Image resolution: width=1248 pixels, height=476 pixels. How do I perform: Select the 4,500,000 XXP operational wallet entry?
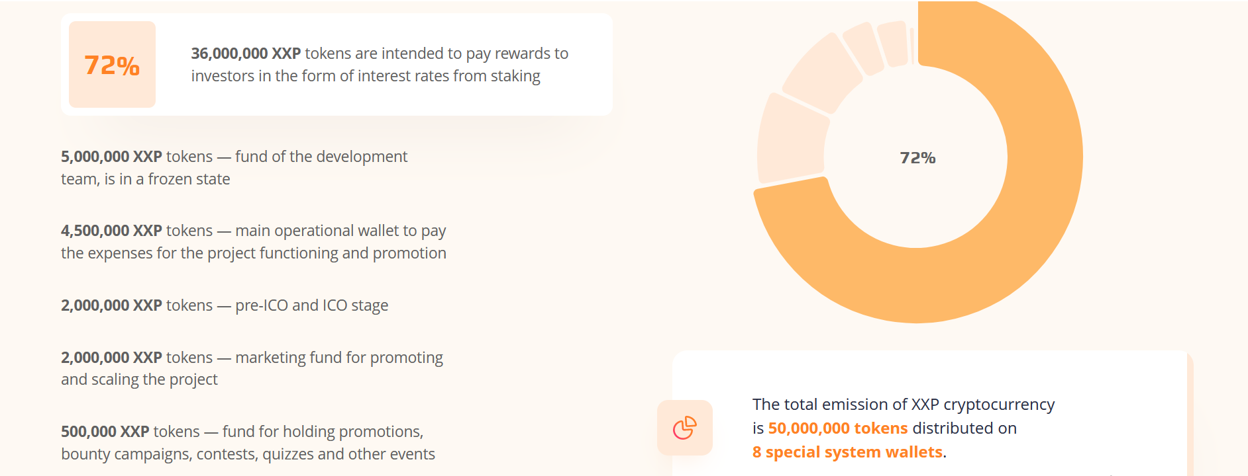coord(254,242)
